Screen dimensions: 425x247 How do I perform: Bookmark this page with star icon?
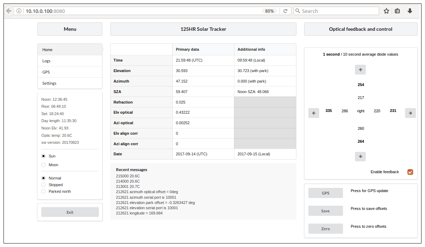[x=386, y=11]
